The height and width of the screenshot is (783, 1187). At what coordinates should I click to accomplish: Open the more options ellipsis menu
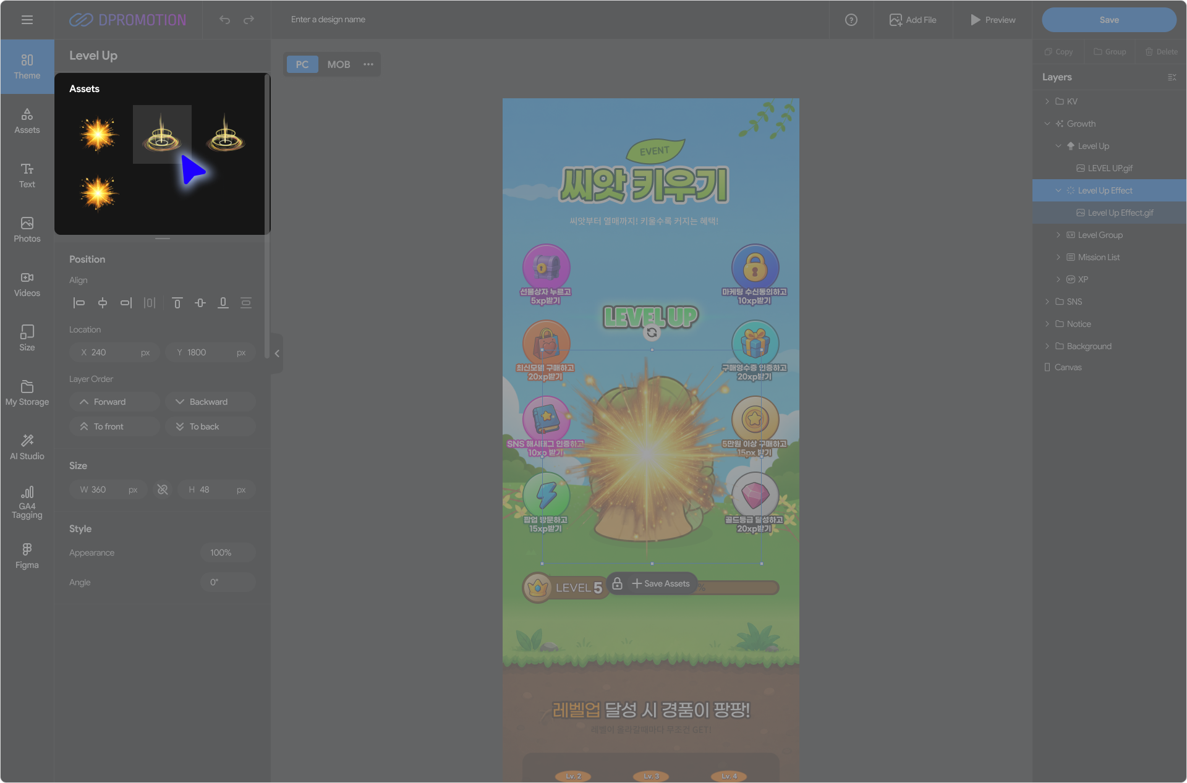coord(368,64)
